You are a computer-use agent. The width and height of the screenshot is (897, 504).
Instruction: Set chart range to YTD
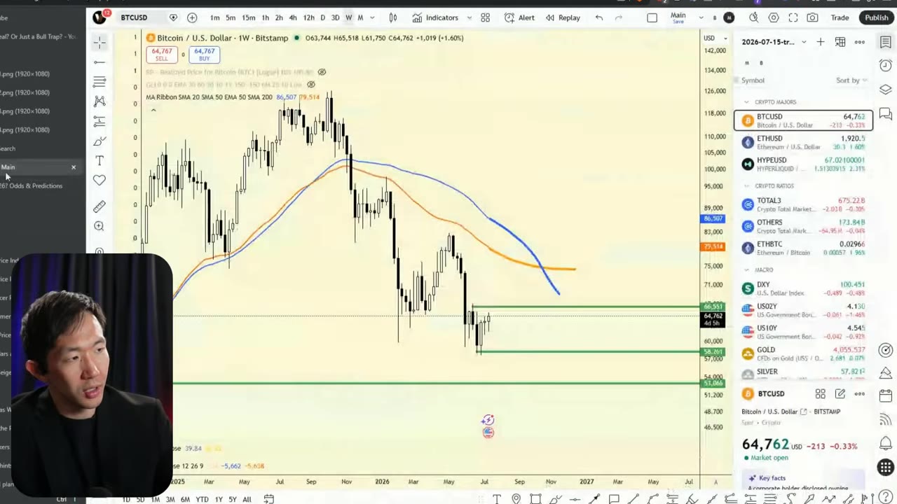[x=202, y=499]
